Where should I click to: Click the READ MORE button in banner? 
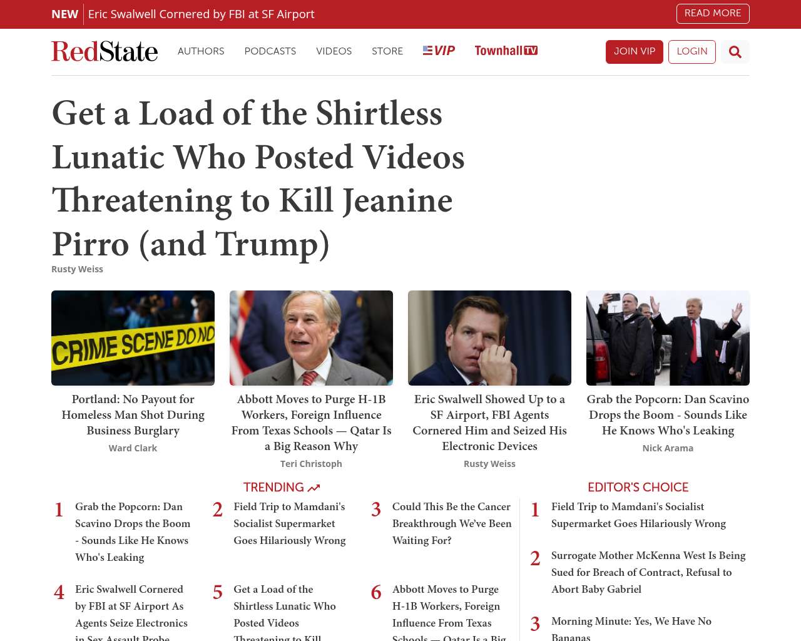coord(713,14)
